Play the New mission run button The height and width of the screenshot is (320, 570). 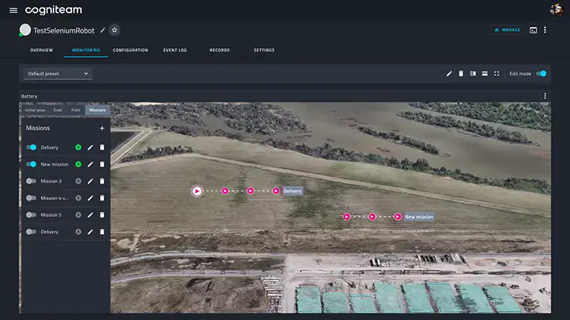(78, 164)
